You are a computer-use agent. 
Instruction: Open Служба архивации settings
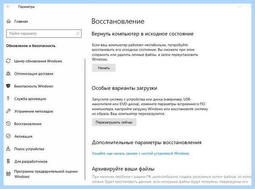tap(30, 99)
